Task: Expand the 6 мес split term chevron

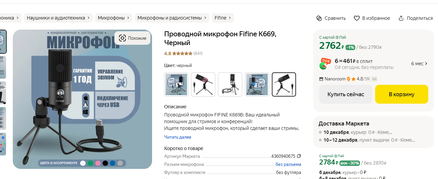Action: tap(426, 64)
